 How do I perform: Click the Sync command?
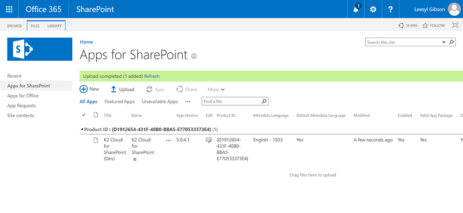156,90
